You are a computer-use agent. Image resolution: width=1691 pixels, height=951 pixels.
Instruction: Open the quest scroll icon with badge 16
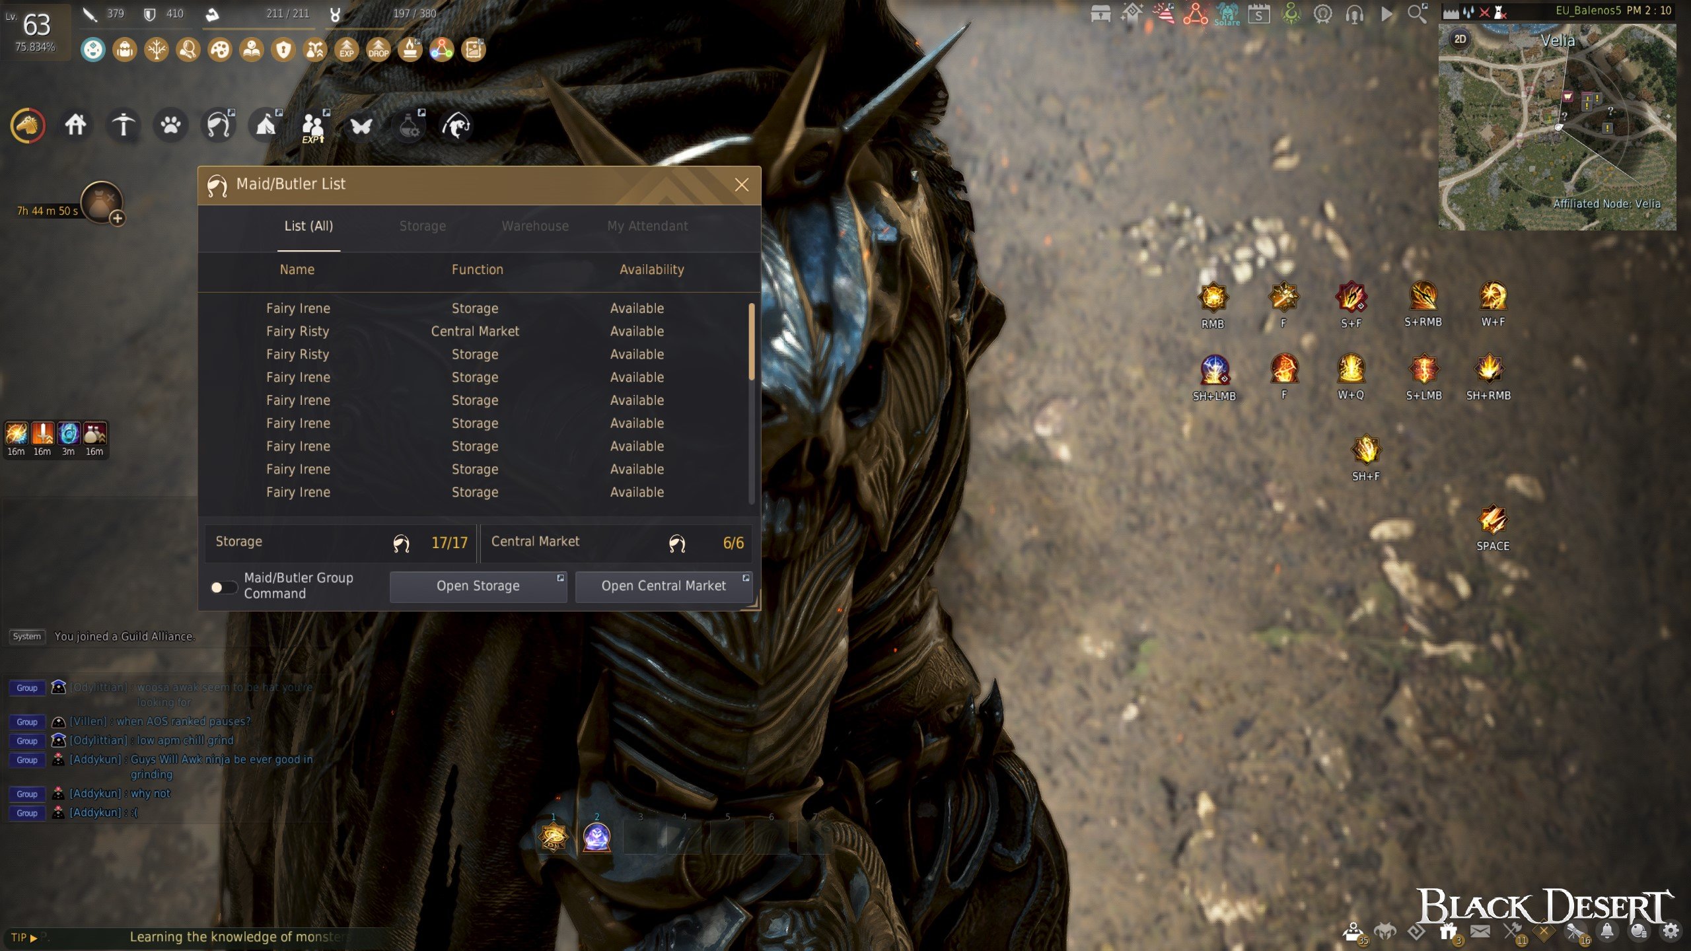click(1577, 932)
